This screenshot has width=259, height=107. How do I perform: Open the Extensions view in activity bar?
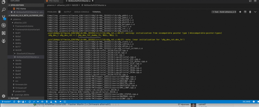(3, 33)
